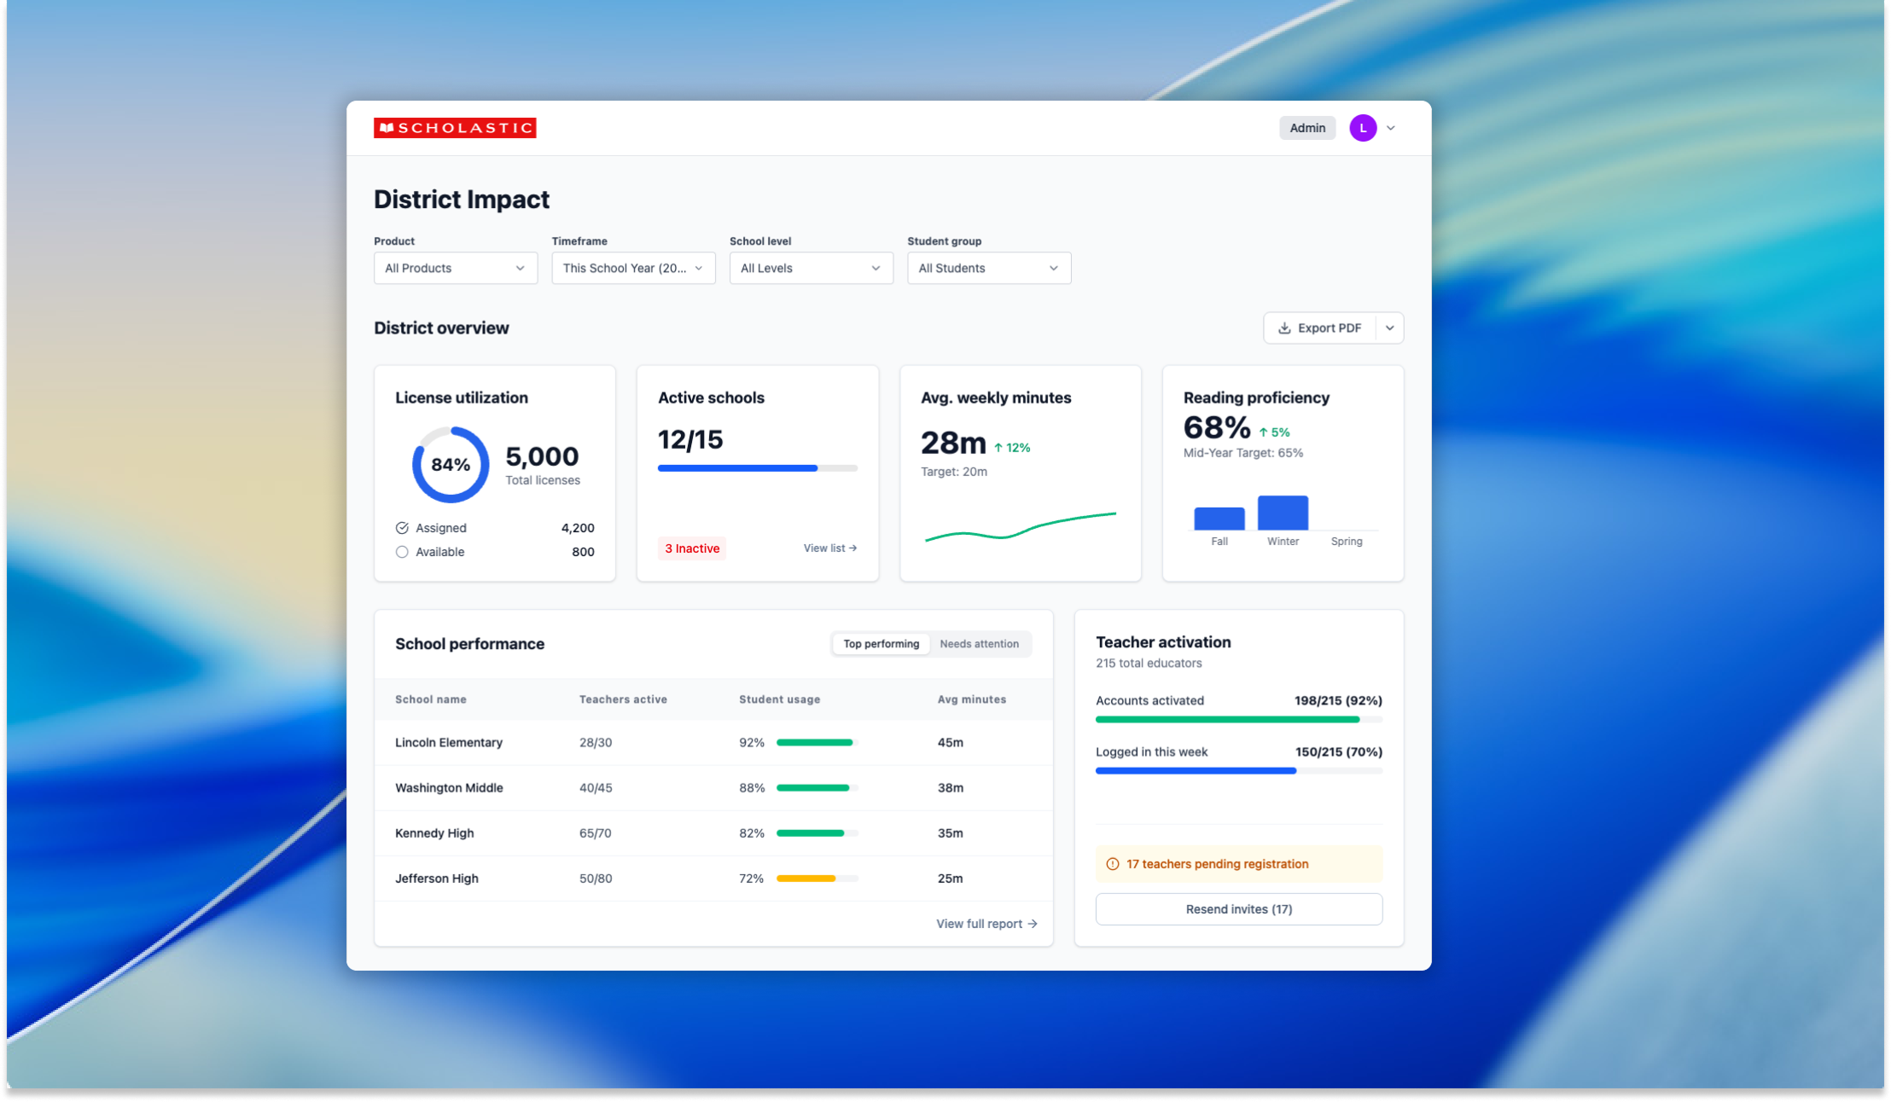Click the Assigned checkmark circle icon
The image size is (1891, 1102).
tap(402, 528)
